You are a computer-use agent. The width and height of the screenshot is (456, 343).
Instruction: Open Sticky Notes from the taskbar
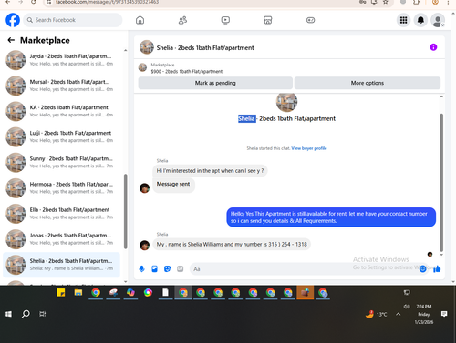(x=61, y=293)
